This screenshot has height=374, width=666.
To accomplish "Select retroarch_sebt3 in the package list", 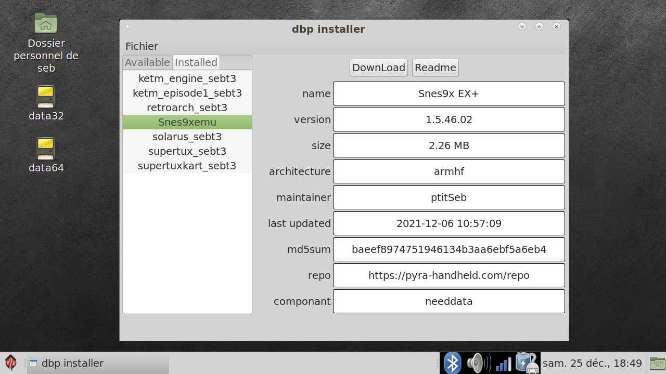I will pos(187,108).
